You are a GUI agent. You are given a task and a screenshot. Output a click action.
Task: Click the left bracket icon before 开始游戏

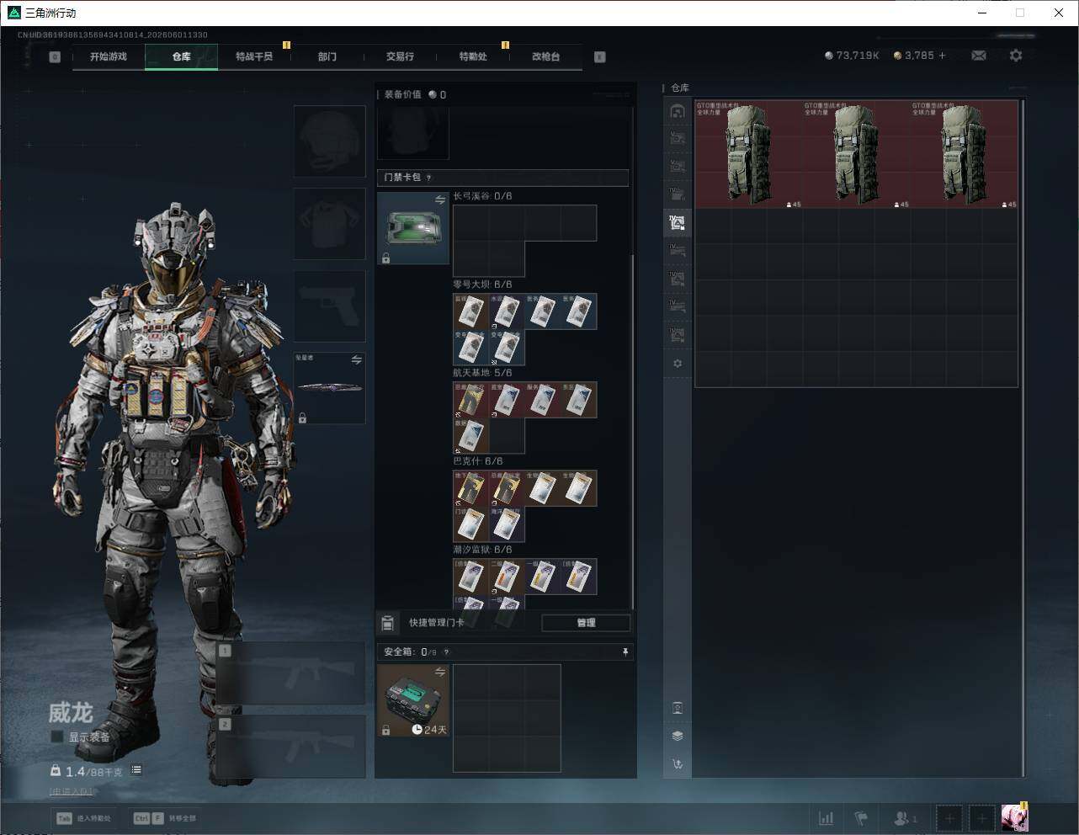pos(55,57)
